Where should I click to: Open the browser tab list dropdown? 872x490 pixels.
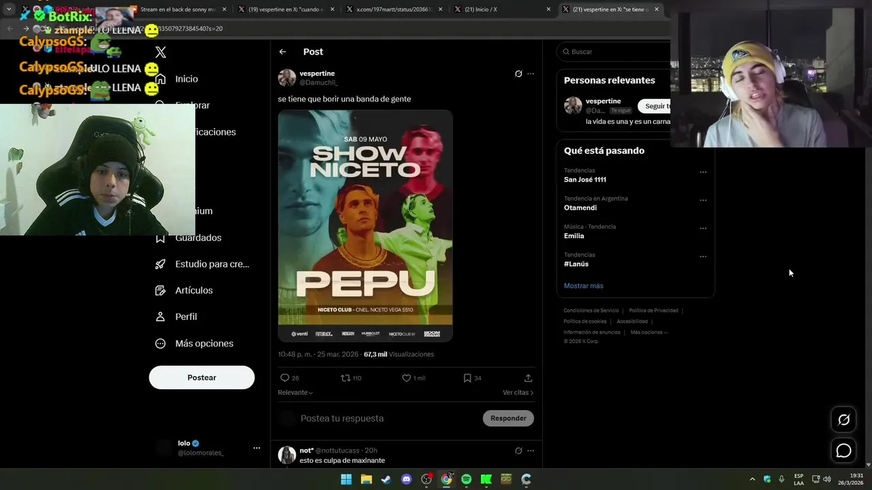[9, 10]
